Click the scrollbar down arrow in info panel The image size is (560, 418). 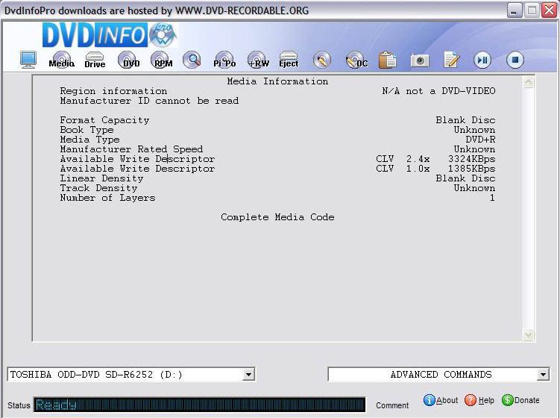529,335
